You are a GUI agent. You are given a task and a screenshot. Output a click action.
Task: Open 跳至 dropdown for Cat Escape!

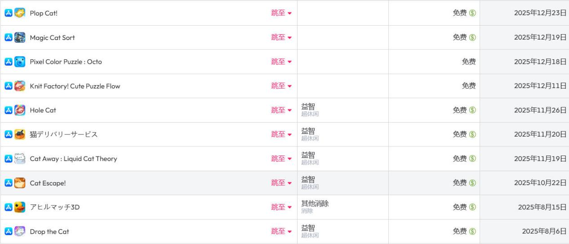pos(281,183)
